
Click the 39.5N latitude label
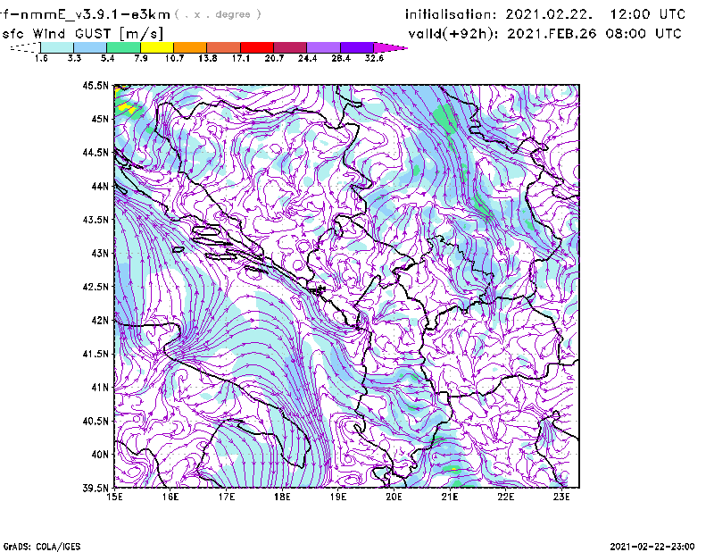95,489
